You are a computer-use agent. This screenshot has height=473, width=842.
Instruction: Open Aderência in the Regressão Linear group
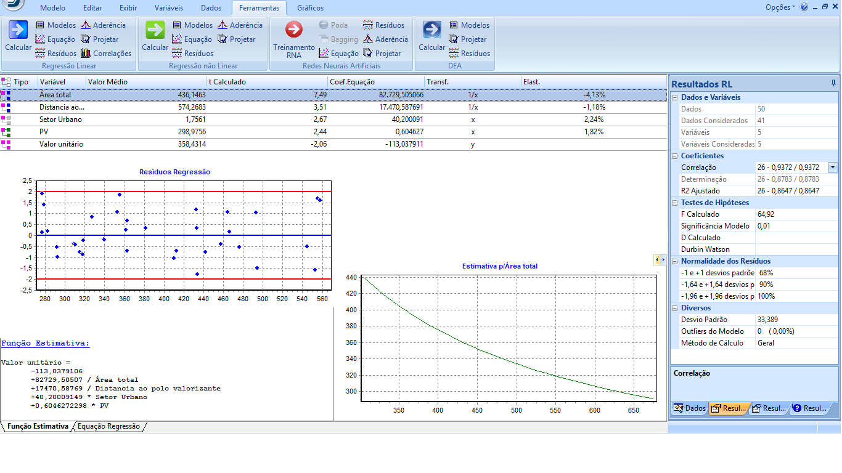tap(103, 25)
